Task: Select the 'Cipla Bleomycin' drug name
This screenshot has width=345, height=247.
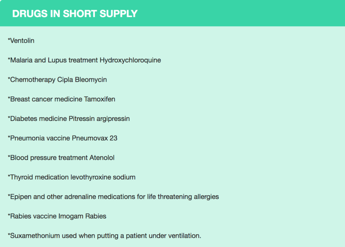Action: (82, 79)
